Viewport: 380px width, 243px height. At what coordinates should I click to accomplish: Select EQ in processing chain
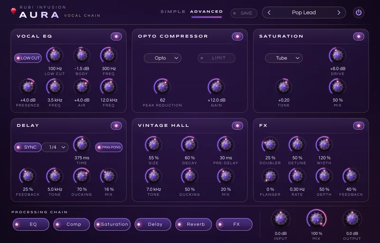(x=31, y=224)
